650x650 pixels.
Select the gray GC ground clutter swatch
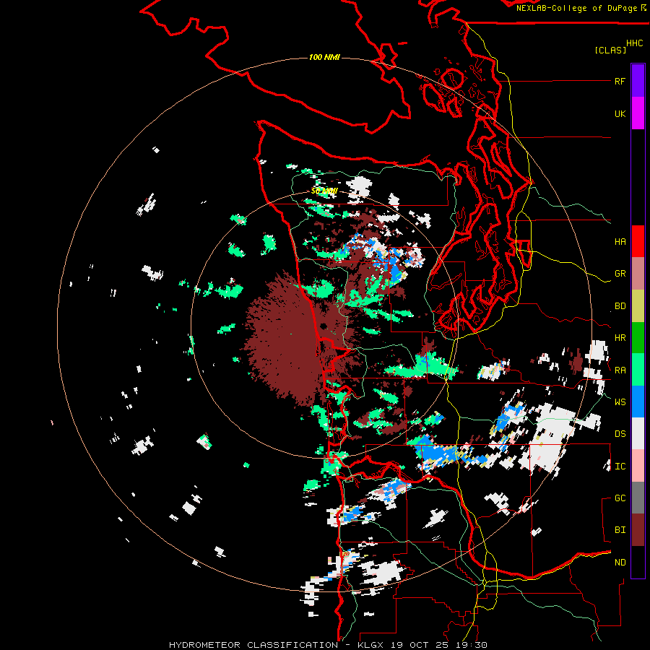point(638,498)
